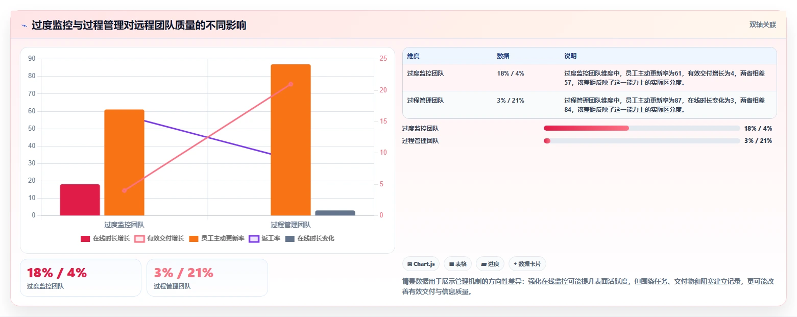Click the 说明 column header
Viewport: 797px width, 317px height.
click(570, 56)
